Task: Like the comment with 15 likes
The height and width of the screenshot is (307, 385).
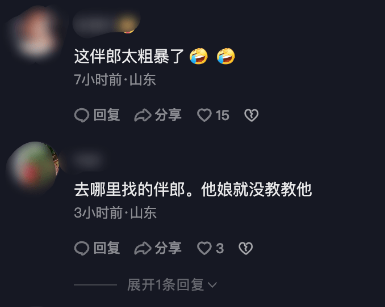Action: point(204,115)
